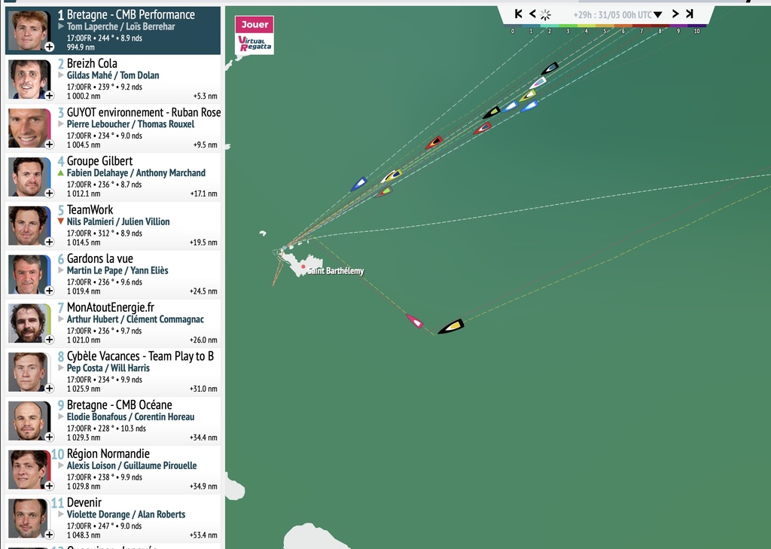The width and height of the screenshot is (771, 549).
Task: Select Bretagne - CMB Océane team name
Action: (120, 404)
